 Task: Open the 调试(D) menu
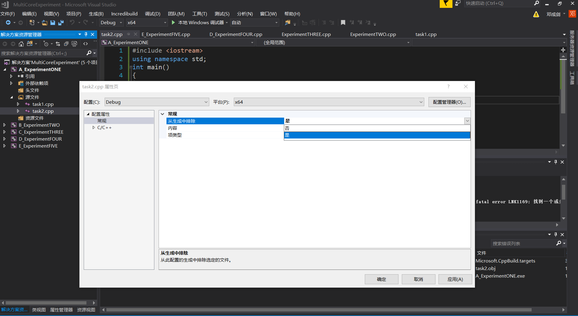[x=153, y=14]
